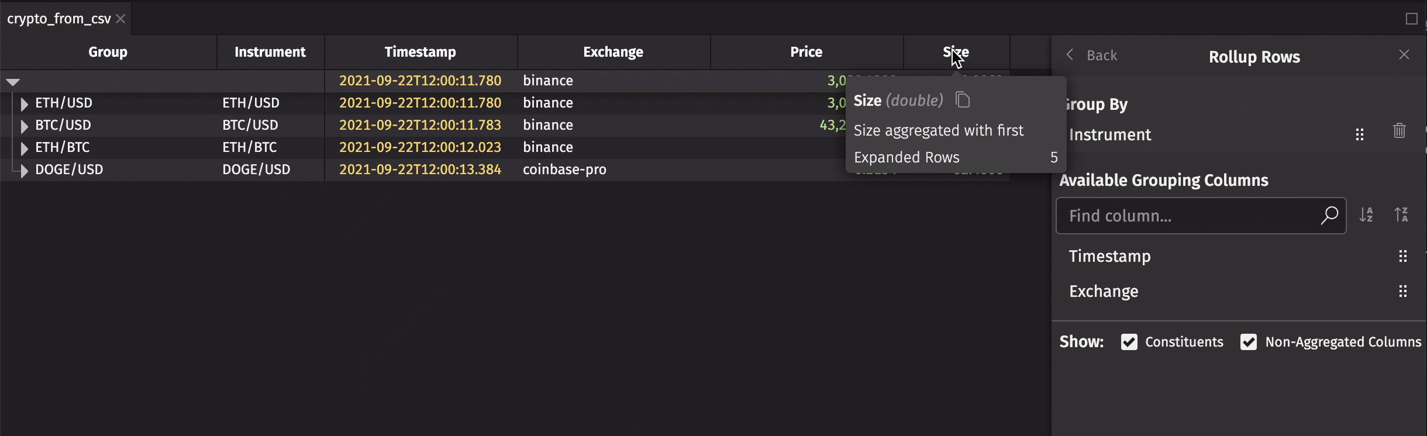Viewport: 1427px width, 436px height.
Task: Open the settings square icon top right
Action: pyautogui.click(x=1412, y=19)
